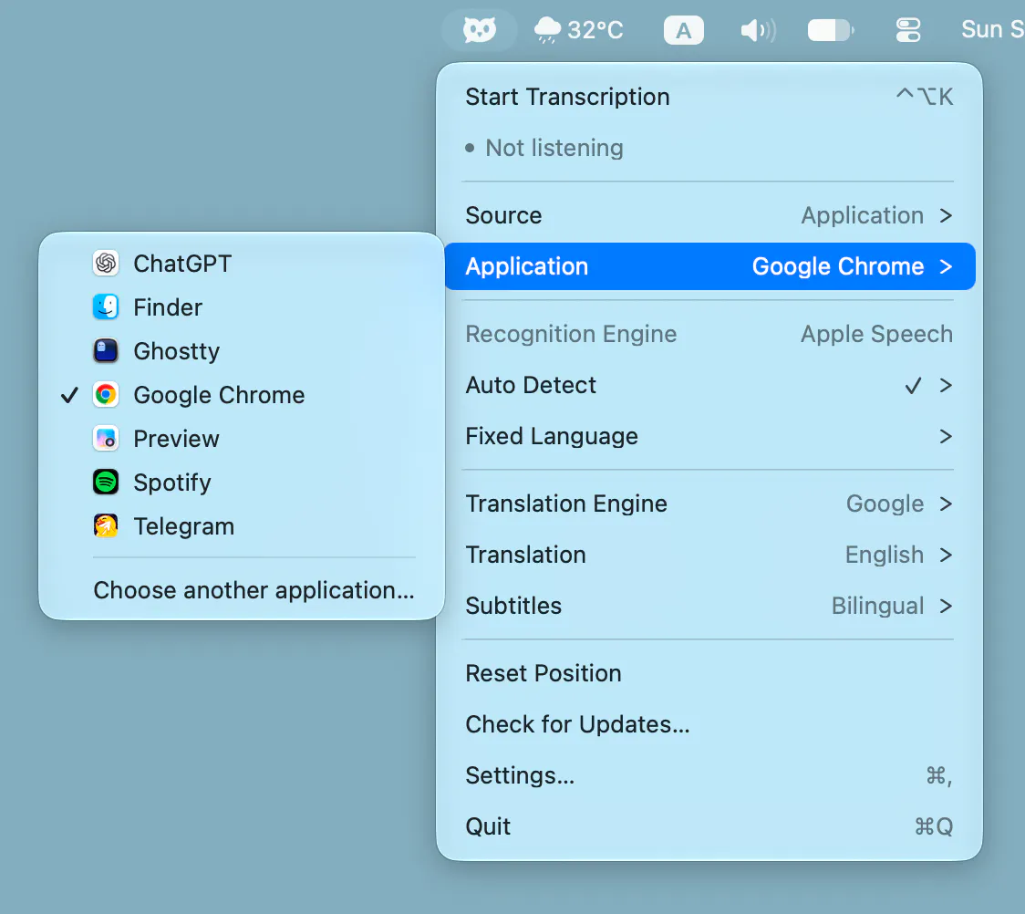
Task: Click the Google Chrome app icon
Action: (x=106, y=395)
